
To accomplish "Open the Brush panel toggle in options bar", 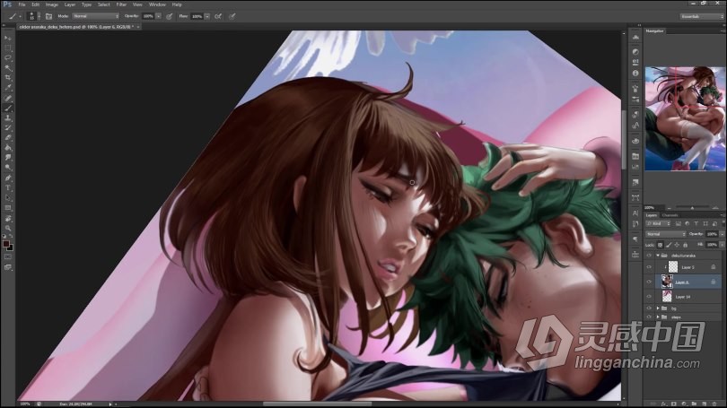I will 48,16.
